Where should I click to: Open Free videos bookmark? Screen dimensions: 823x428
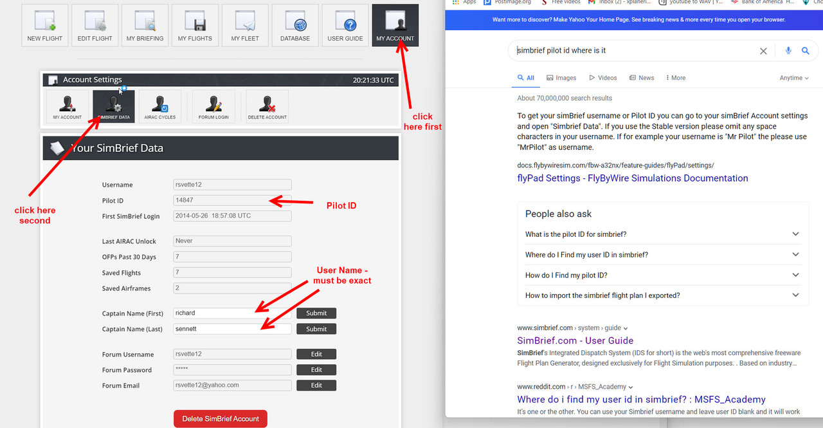coord(561,2)
